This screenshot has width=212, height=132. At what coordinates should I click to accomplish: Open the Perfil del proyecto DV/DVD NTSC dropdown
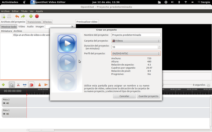(136, 53)
